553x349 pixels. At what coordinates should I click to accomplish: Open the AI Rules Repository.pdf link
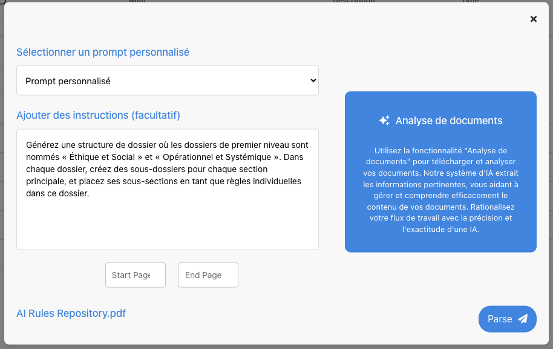pos(71,313)
